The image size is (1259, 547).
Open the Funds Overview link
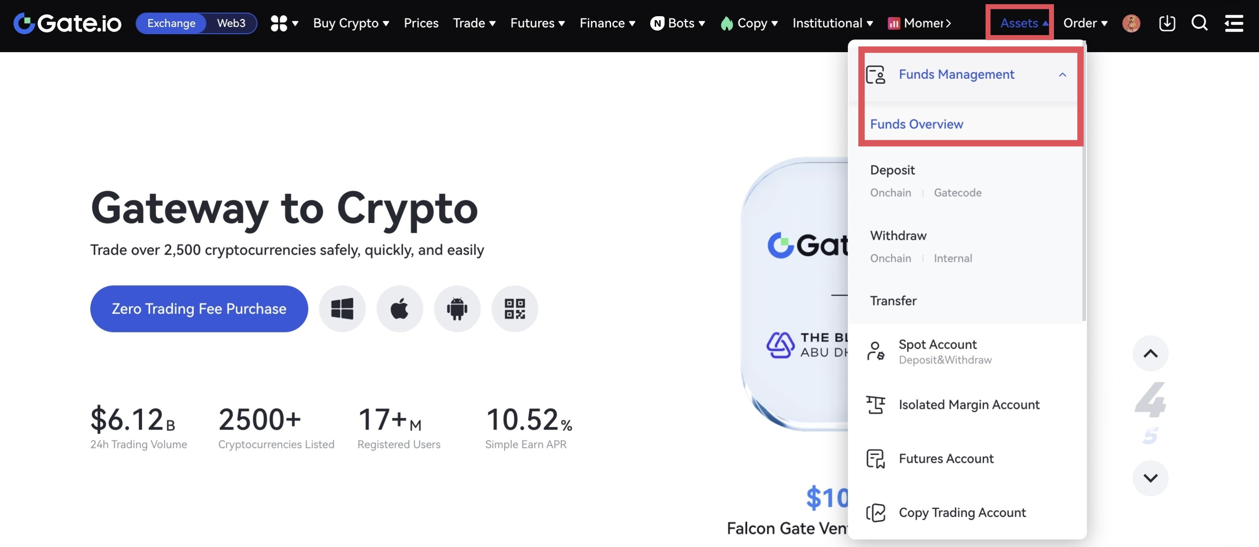[x=916, y=124]
